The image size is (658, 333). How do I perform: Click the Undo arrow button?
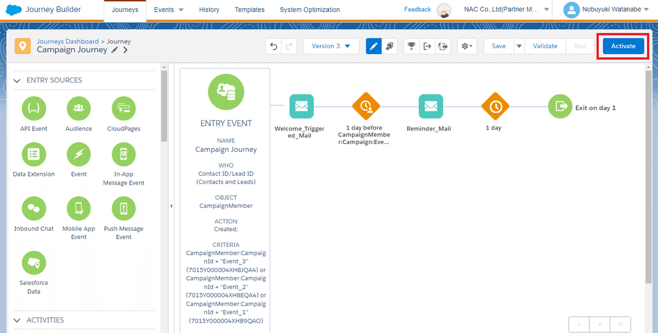coord(274,46)
